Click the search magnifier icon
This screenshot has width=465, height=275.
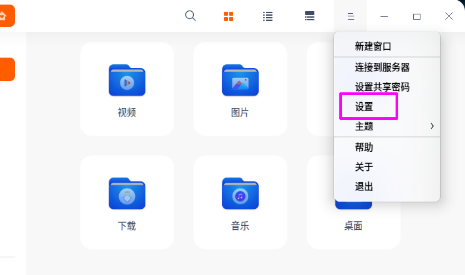[x=191, y=16]
